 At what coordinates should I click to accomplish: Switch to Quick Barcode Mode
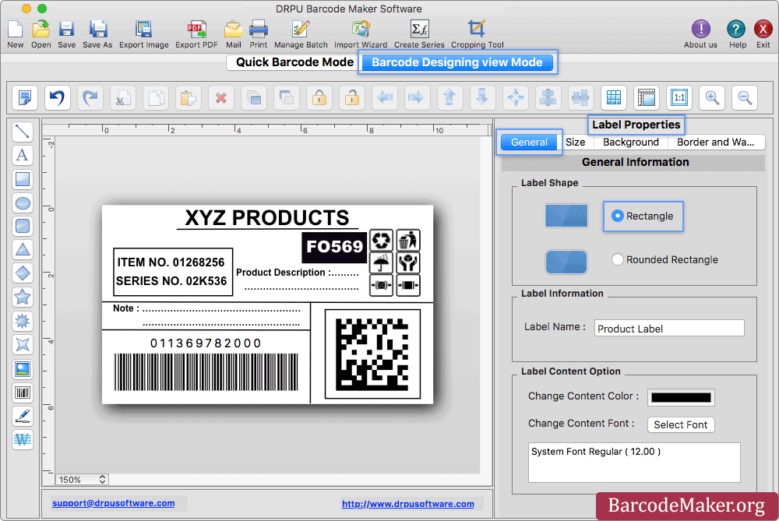(x=294, y=62)
